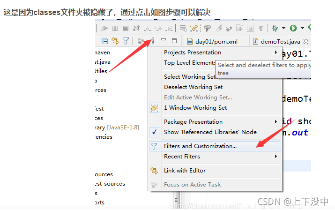
Task: Click the Package Presentation submenu arrow
Action: pyautogui.click(x=276, y=122)
